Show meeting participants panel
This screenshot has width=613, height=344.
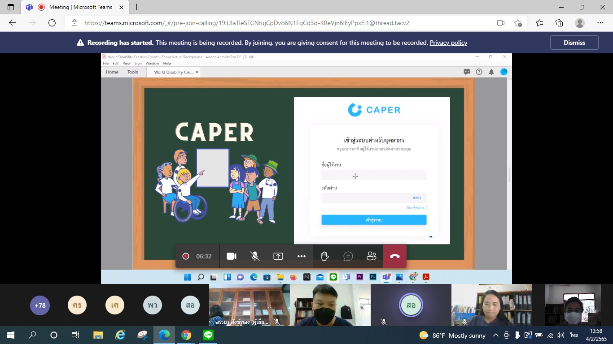click(372, 256)
